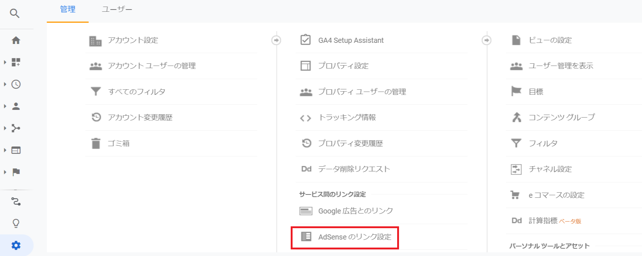Open Audience reports person icon
Viewport: 642px width, 256px height.
tap(16, 106)
